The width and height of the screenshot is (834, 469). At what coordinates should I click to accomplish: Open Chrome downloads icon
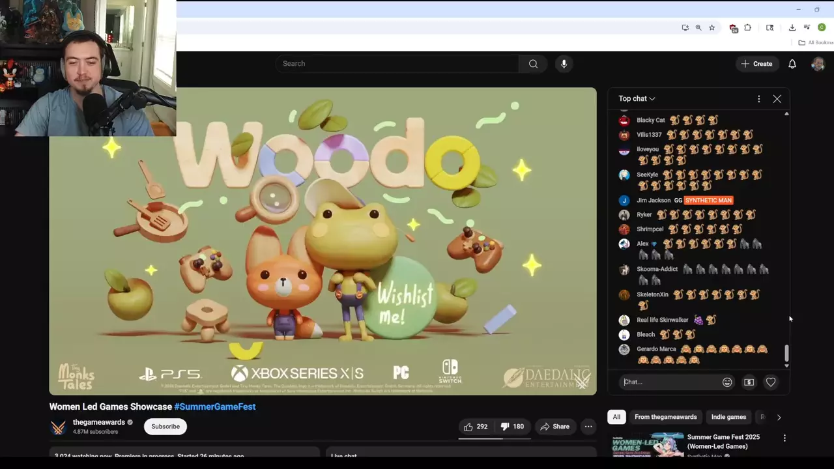pos(792,27)
